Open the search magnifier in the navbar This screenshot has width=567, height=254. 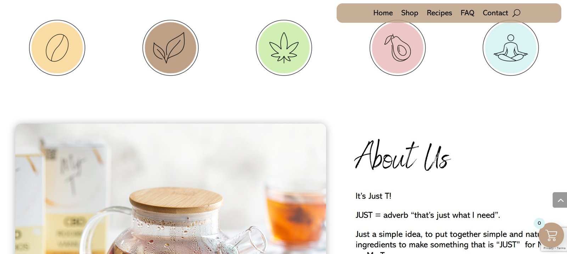517,13
